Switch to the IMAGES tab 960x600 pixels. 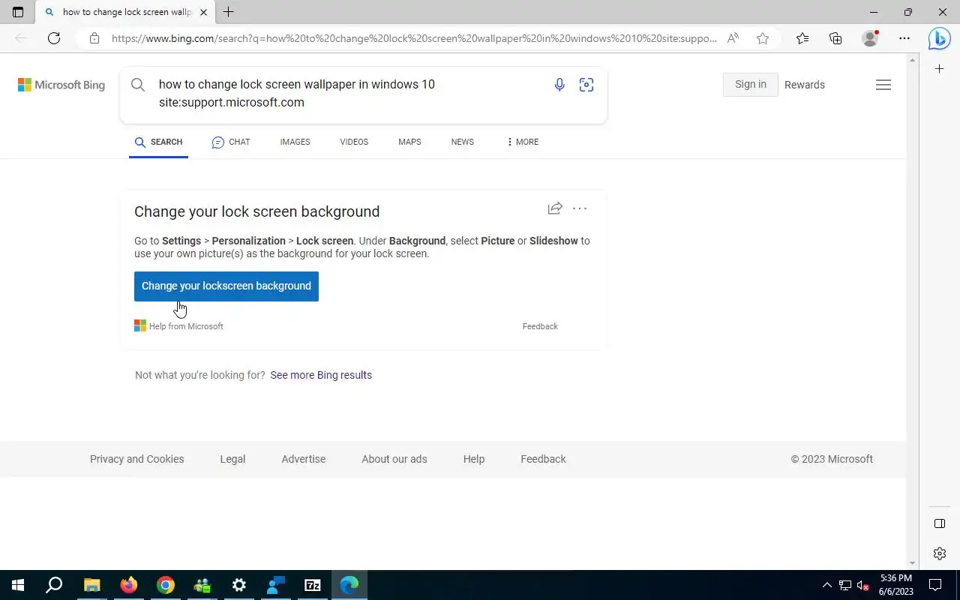coord(295,142)
